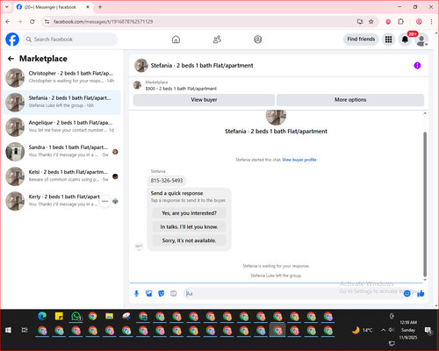Go back from Marketplace chats
Image resolution: width=439 pixels, height=351 pixels.
(x=11, y=59)
